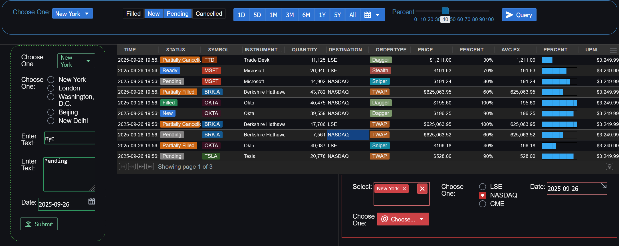Click the calendar icon in the date range bar
The height and width of the screenshot is (246, 619).
click(x=368, y=15)
